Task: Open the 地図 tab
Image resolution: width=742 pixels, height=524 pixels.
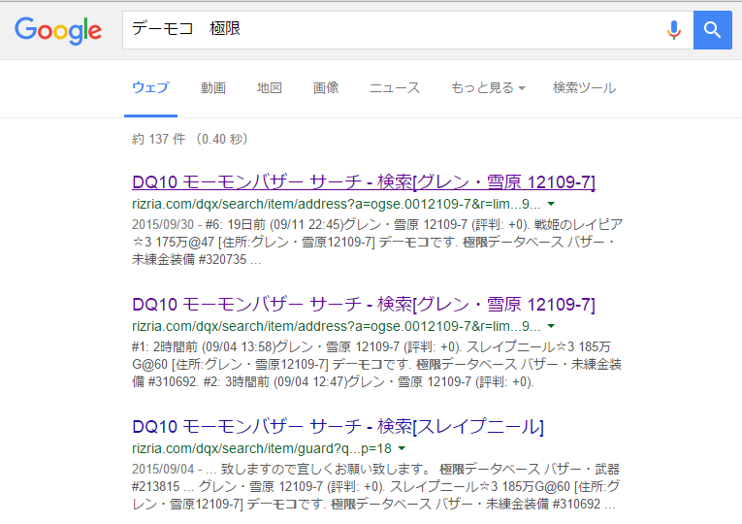Action: (270, 88)
